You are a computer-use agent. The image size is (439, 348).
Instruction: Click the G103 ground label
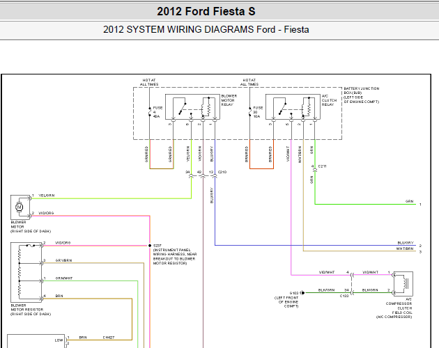click(x=294, y=293)
